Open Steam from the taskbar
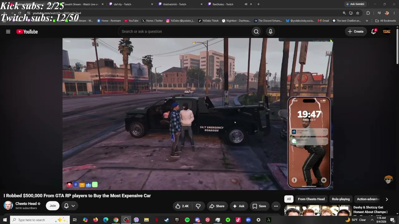This screenshot has height=224, width=399. pyautogui.click(x=167, y=220)
